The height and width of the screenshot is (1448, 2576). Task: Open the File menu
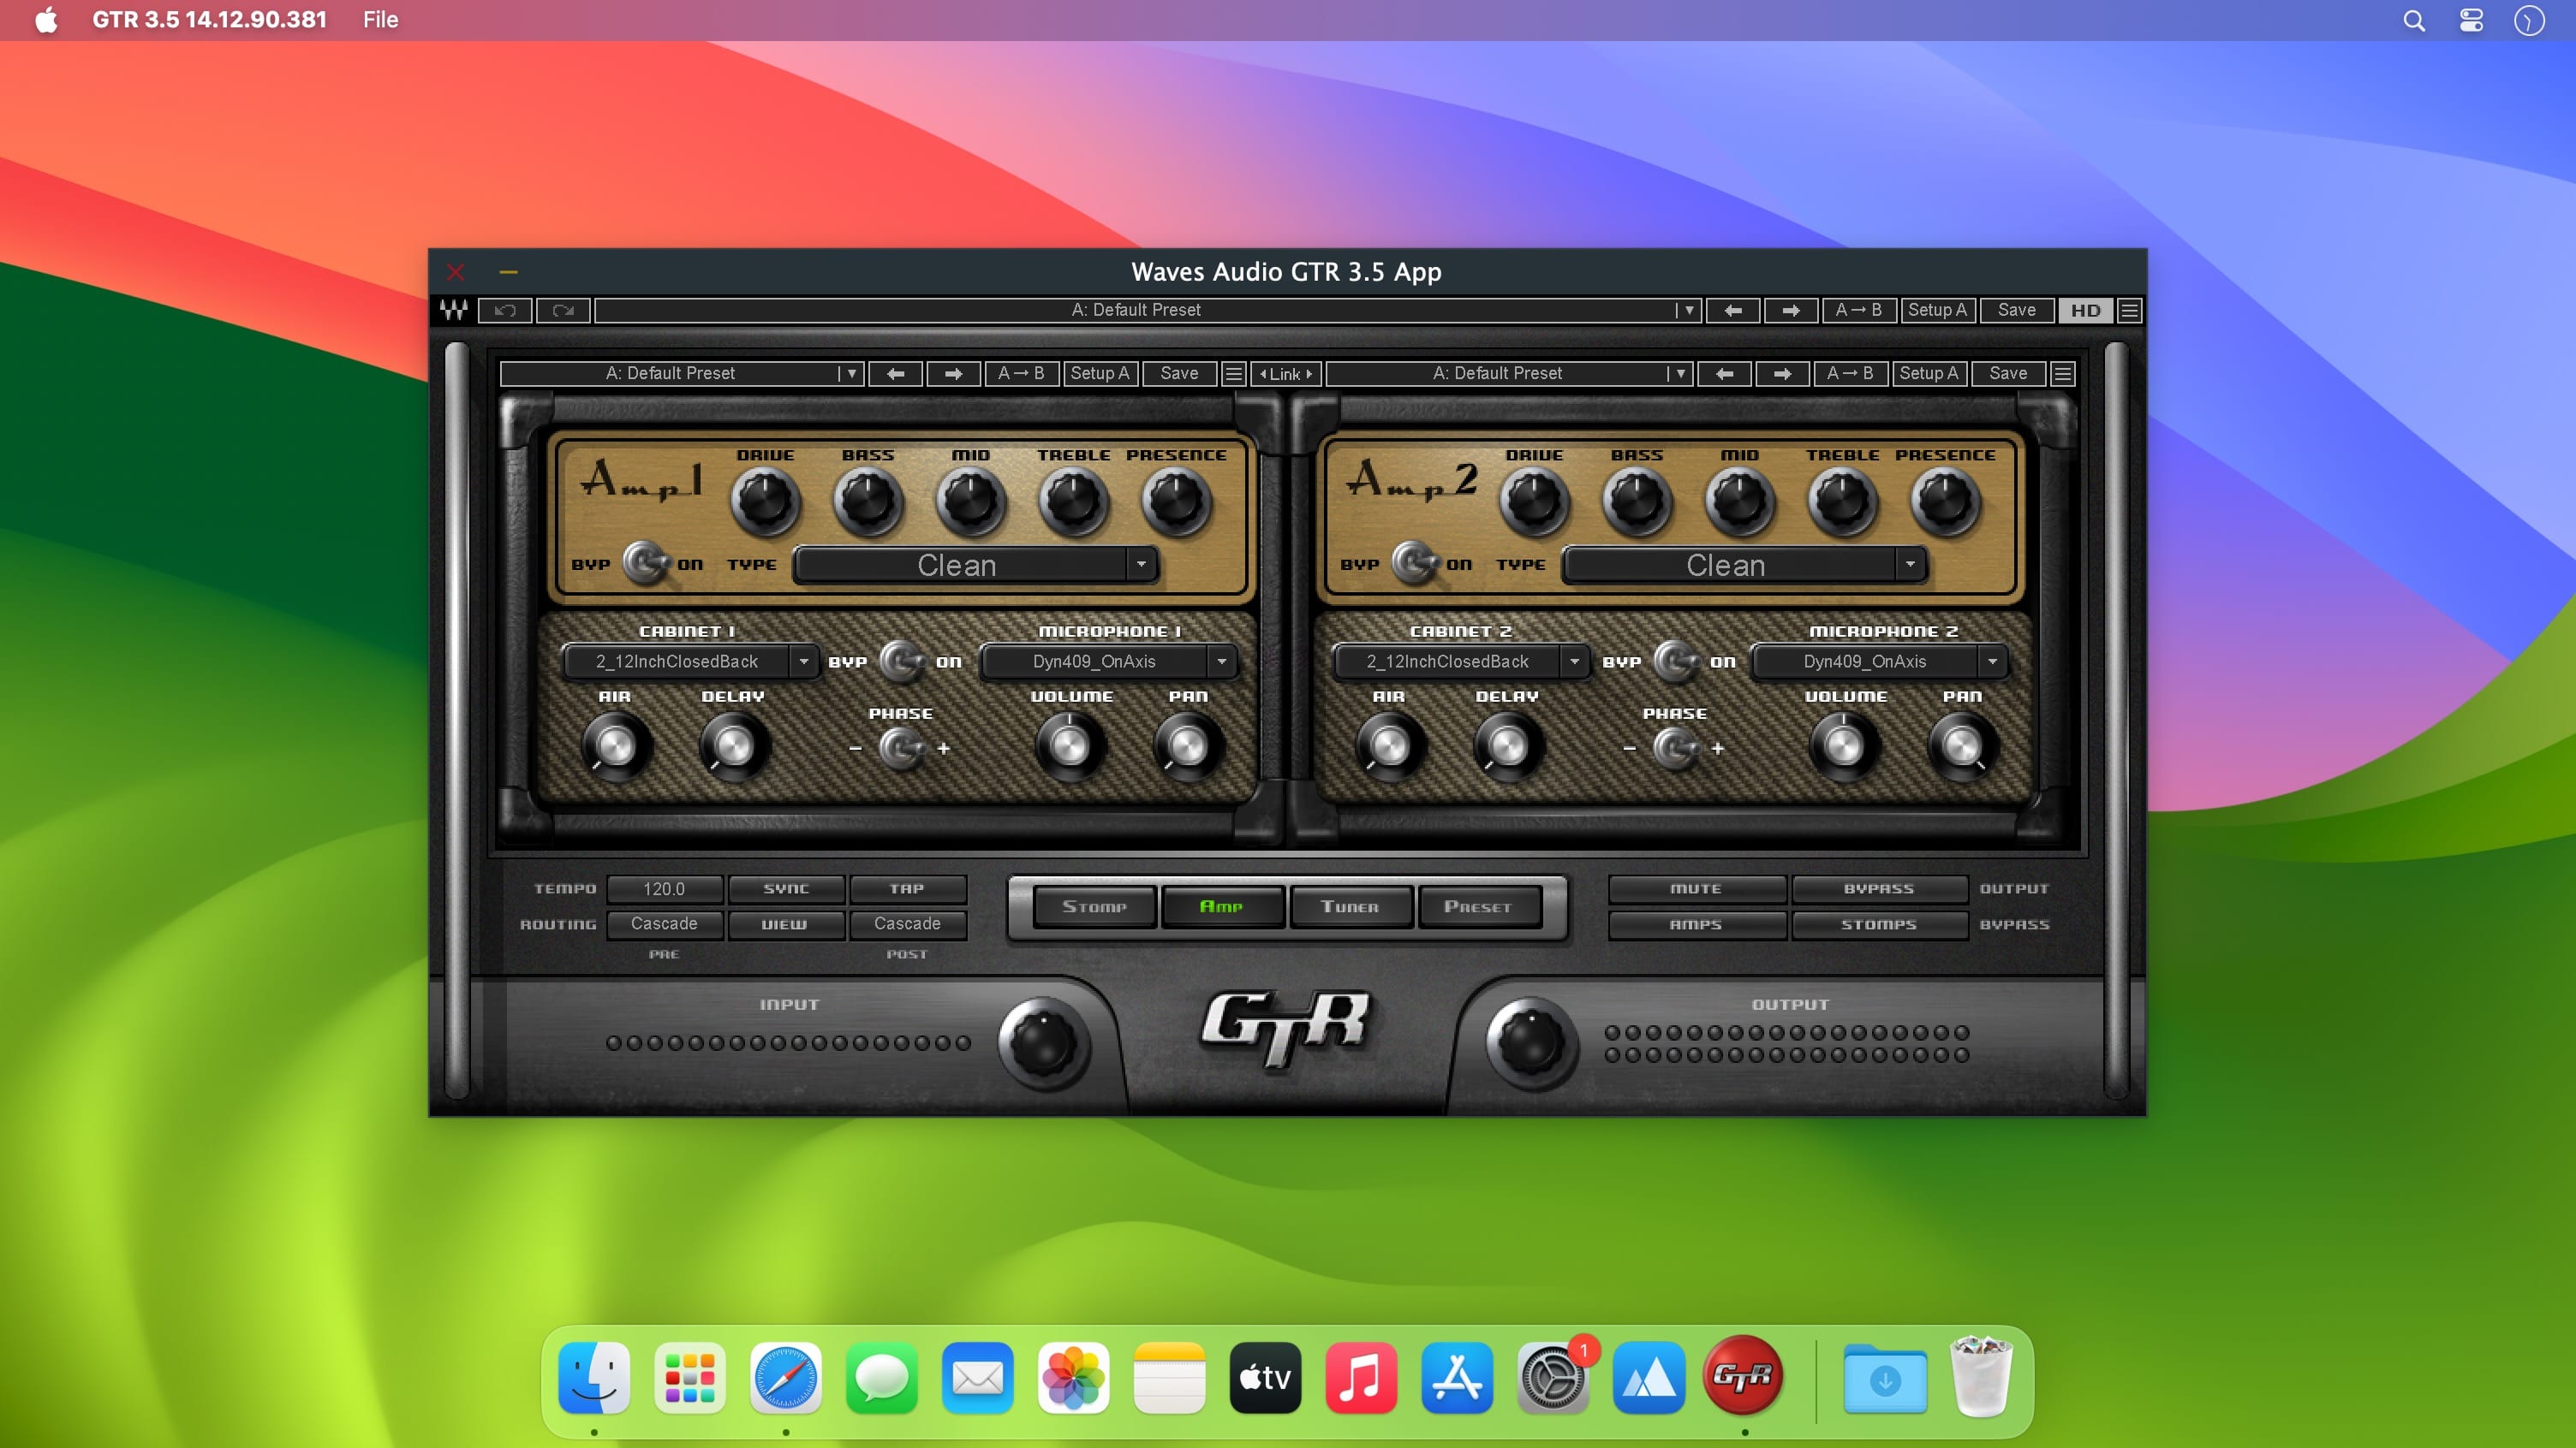click(380, 20)
